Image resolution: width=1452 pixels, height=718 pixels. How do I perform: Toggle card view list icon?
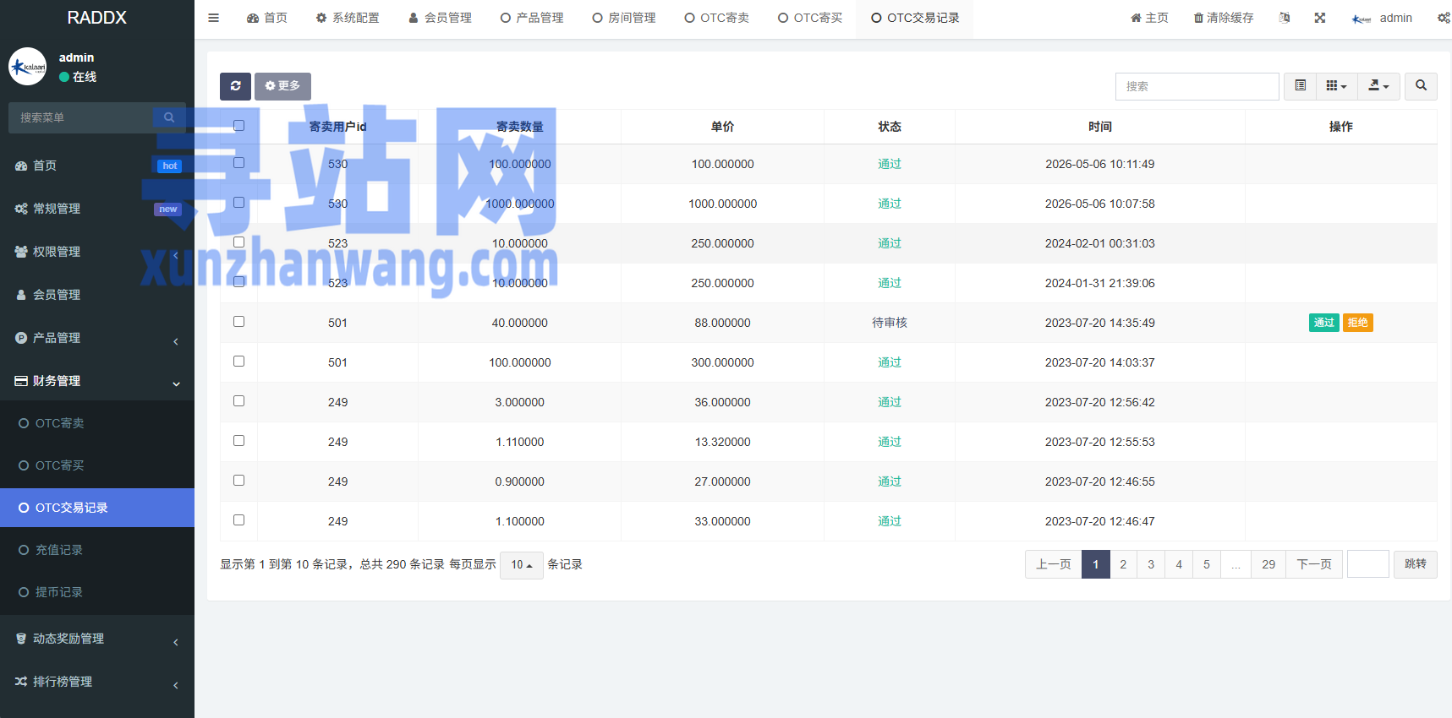[x=1300, y=86]
